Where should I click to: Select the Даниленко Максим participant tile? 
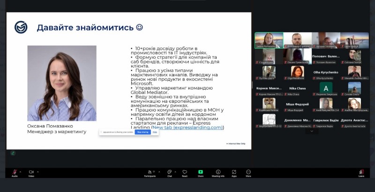click(297, 121)
